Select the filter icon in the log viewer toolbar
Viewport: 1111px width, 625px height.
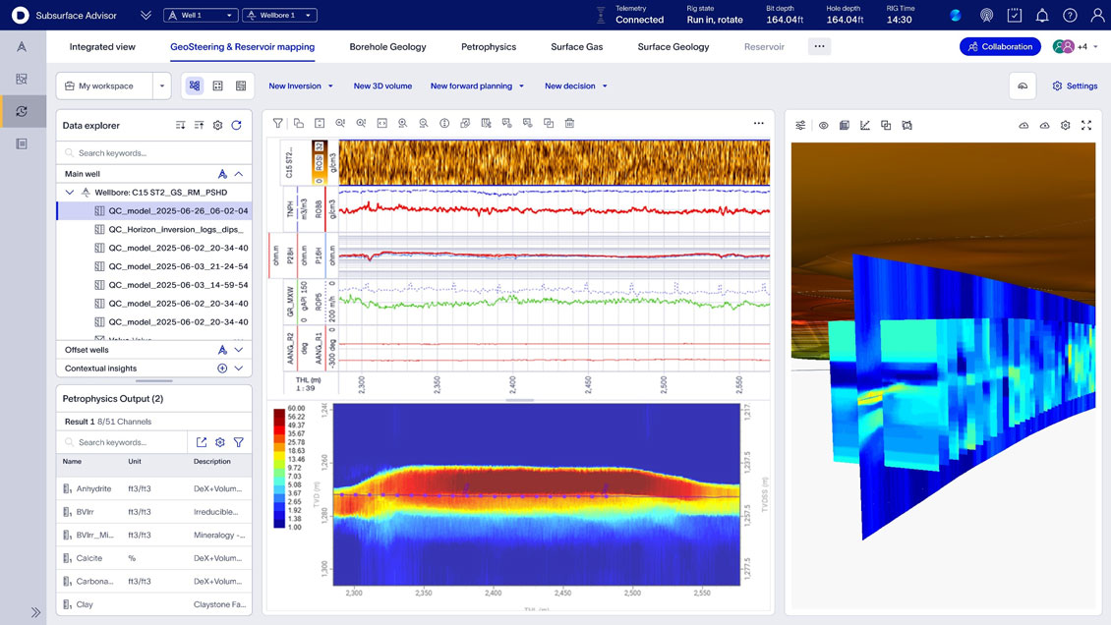pyautogui.click(x=278, y=123)
